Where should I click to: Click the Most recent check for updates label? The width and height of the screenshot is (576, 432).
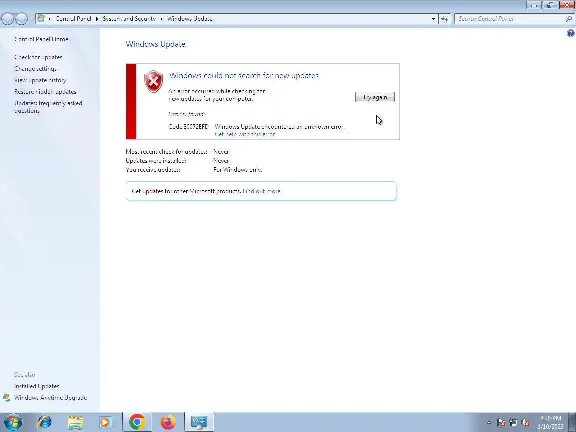(x=166, y=152)
